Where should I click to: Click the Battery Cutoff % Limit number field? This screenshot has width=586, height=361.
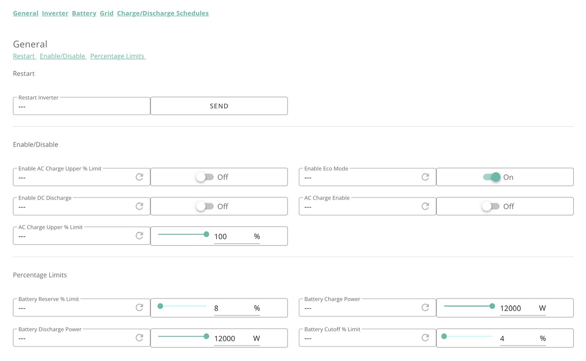(517, 339)
